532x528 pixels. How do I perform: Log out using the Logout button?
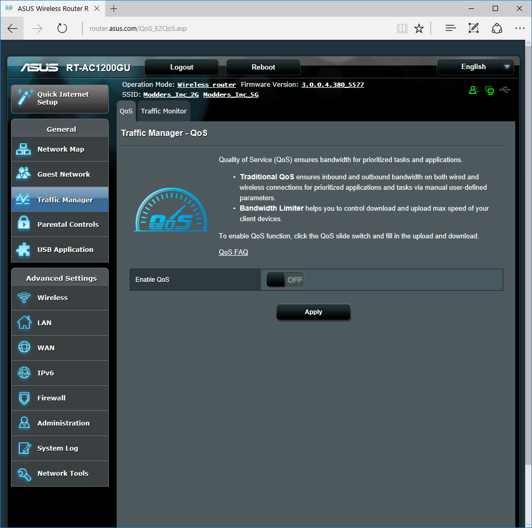click(182, 67)
